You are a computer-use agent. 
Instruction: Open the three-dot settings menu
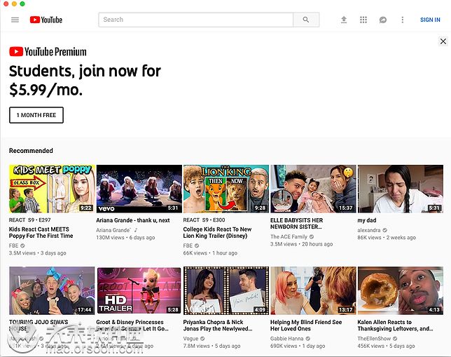tap(403, 20)
